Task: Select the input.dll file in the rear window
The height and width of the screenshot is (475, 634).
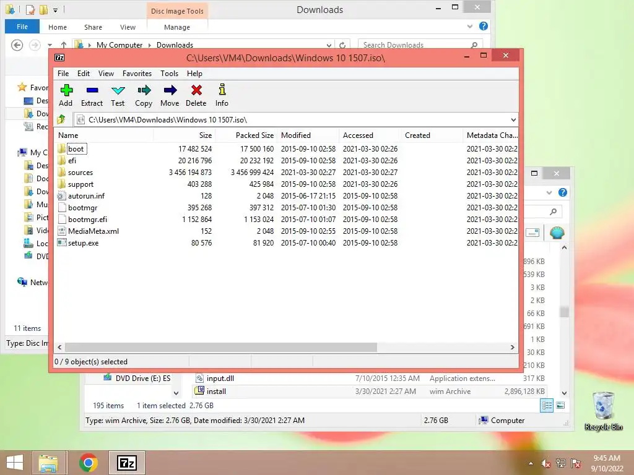Action: tap(220, 379)
